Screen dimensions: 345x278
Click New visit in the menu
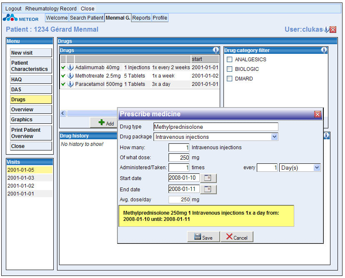coord(31,53)
